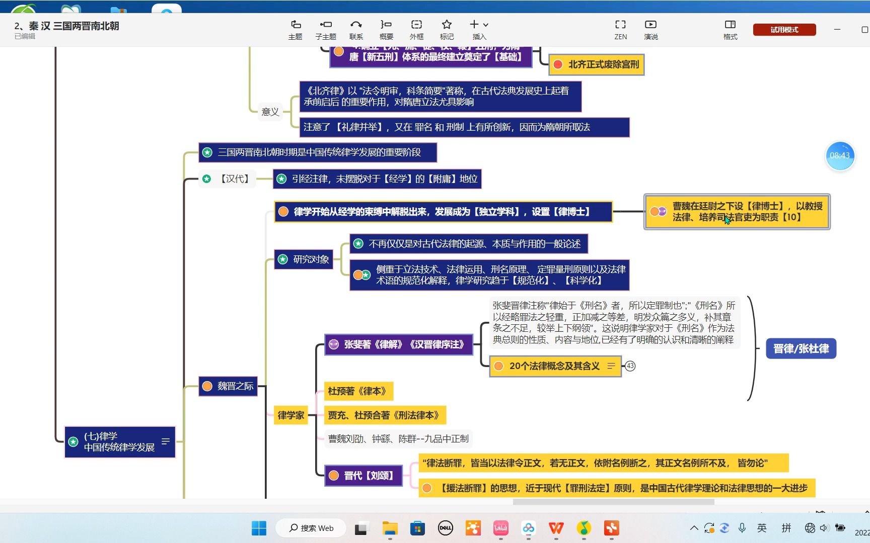The image size is (870, 543).
Task: Click red marker on 北齐正式废除宫刑
Action: 558,64
